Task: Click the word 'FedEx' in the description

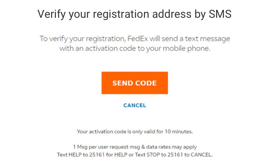Action: pos(138,39)
